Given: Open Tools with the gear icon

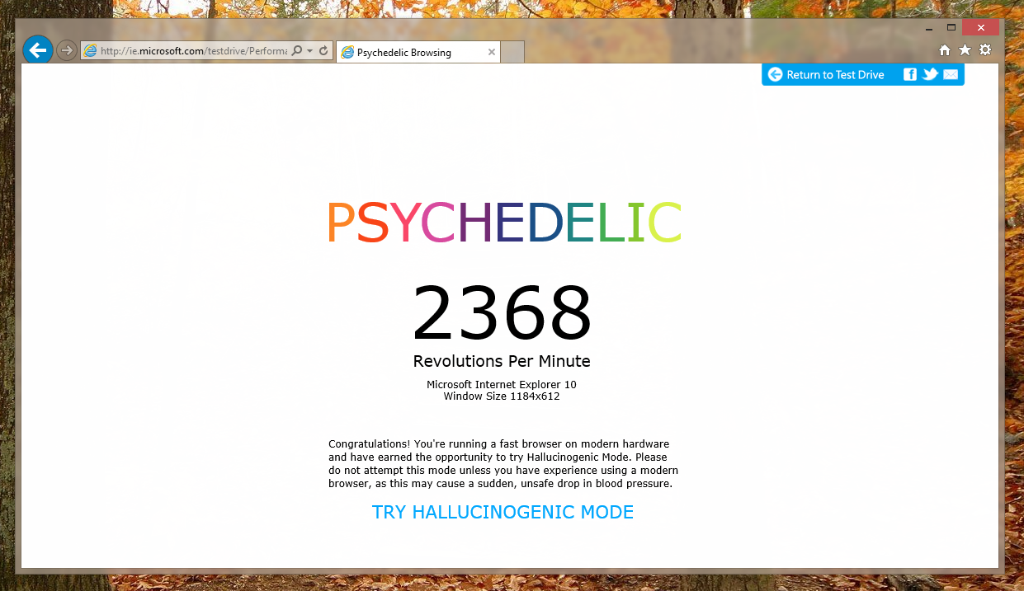Looking at the screenshot, I should [985, 50].
